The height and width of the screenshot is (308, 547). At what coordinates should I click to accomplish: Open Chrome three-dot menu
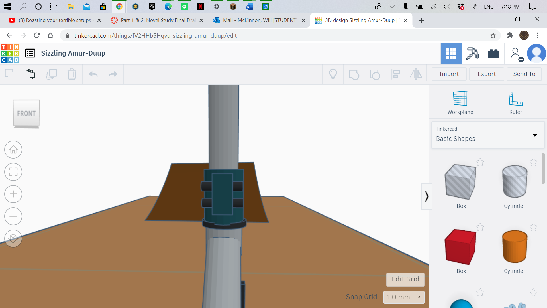point(538,36)
